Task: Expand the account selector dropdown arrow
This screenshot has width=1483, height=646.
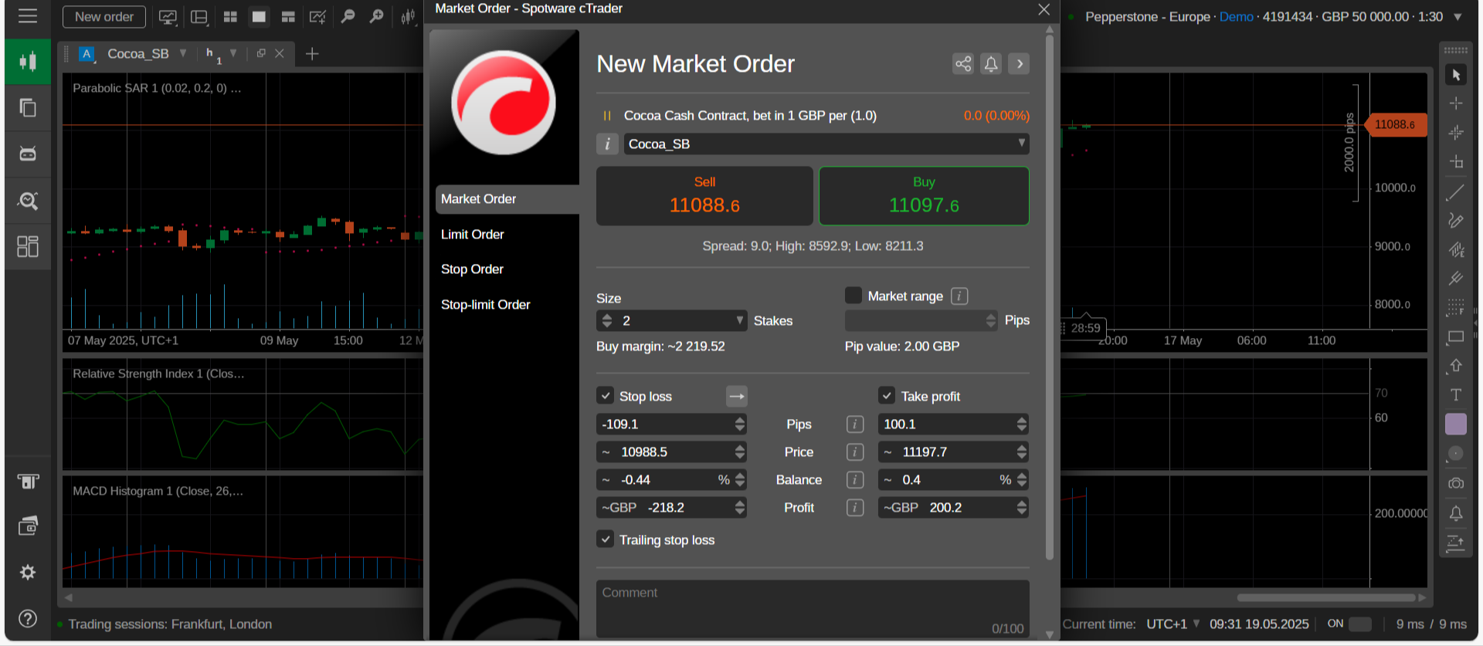Action: (x=1458, y=17)
